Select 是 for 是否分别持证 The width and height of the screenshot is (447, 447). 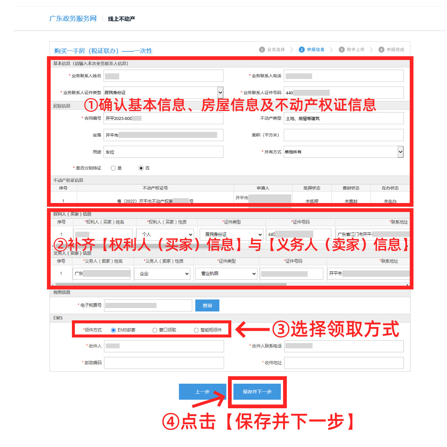113,168
